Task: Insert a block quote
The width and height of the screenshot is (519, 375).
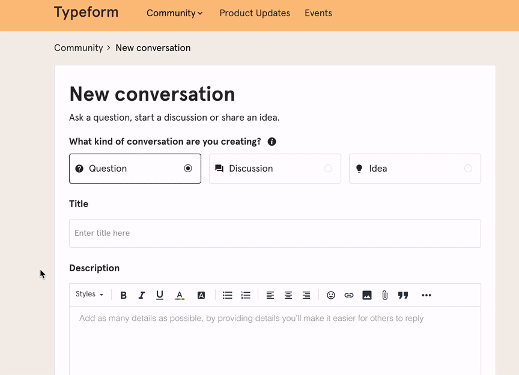Action: pyautogui.click(x=403, y=295)
